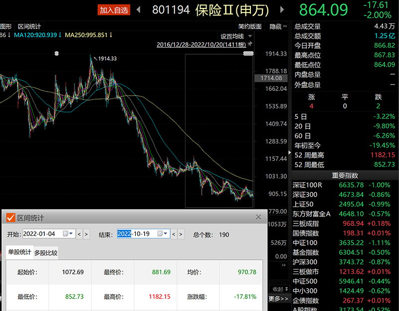
Task: Step start date forward with > button
Action: [x=86, y=234]
